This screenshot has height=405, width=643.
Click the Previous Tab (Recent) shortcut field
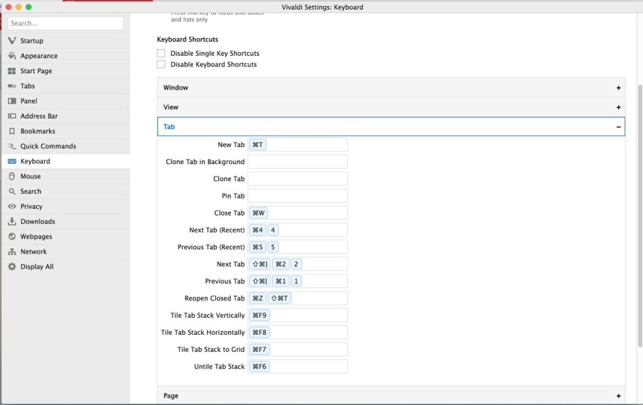click(298, 247)
